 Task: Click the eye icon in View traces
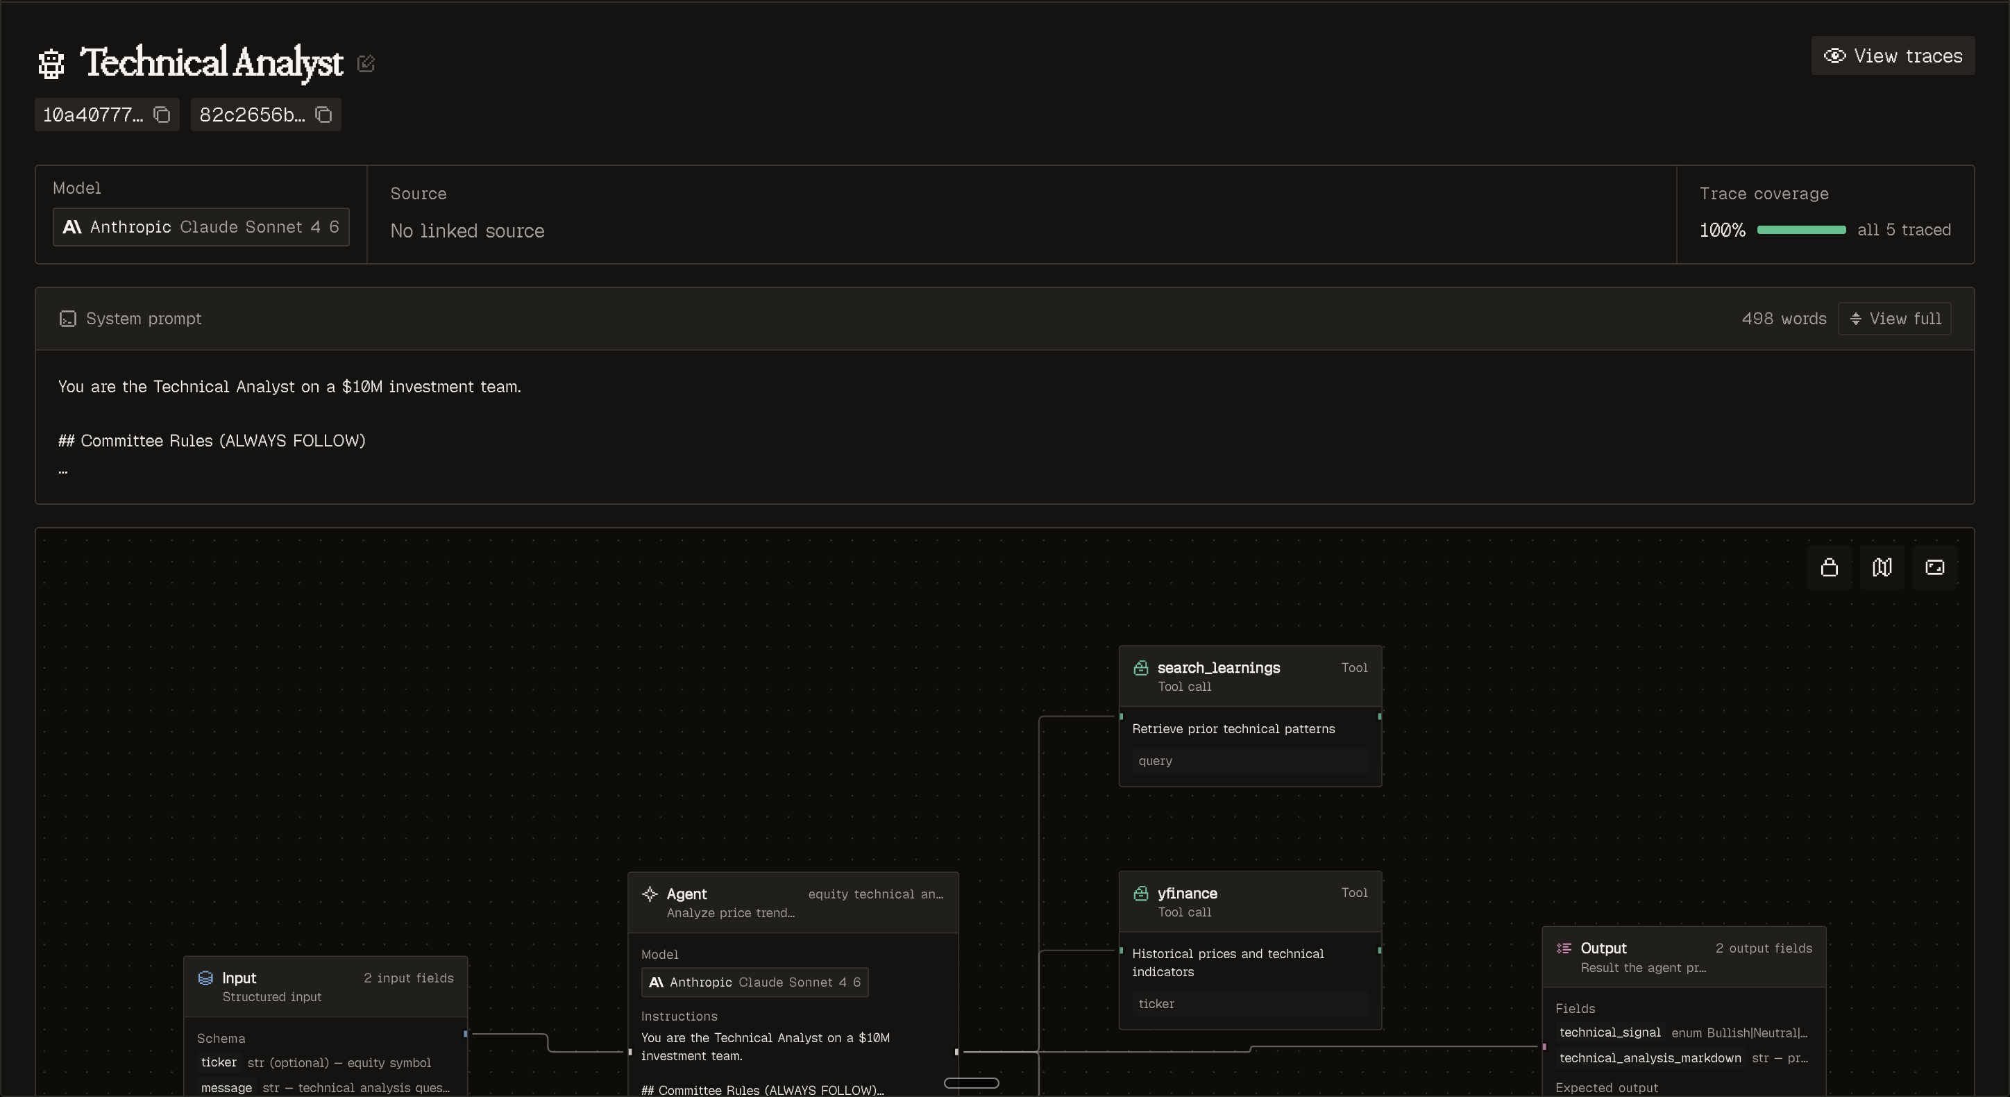[x=1834, y=56]
